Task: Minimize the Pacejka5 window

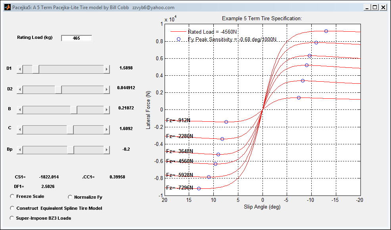Action: click(x=366, y=8)
